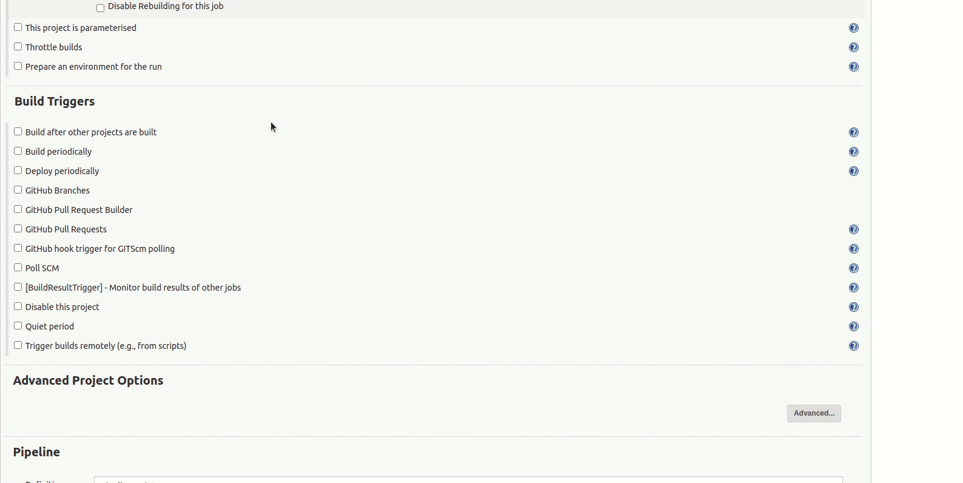Viewport: 963px width, 483px height.
Task: Show help for Trigger builds remotely
Action: pyautogui.click(x=854, y=346)
